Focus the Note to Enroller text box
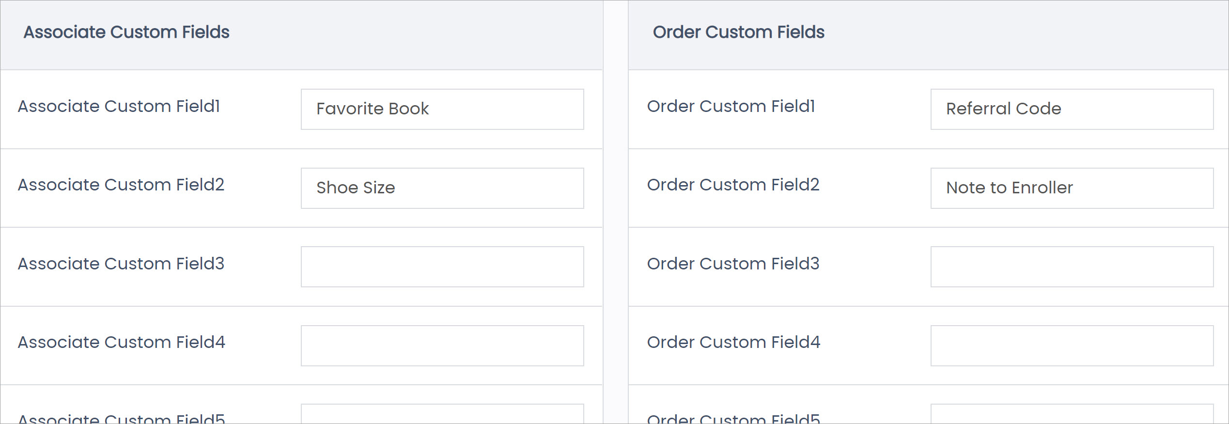Image resolution: width=1229 pixels, height=424 pixels. tap(1072, 188)
